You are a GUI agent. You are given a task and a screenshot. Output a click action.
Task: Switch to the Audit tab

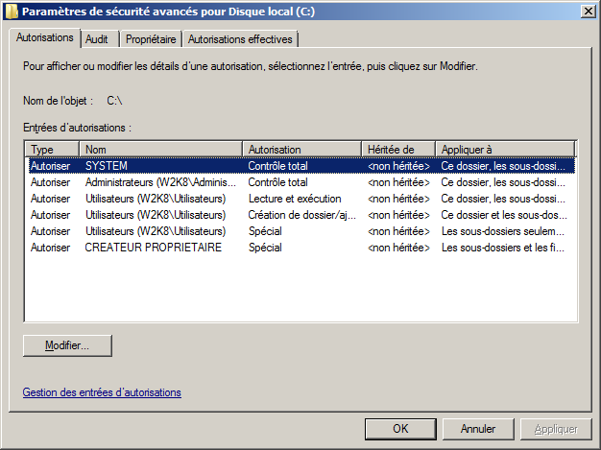pos(96,39)
